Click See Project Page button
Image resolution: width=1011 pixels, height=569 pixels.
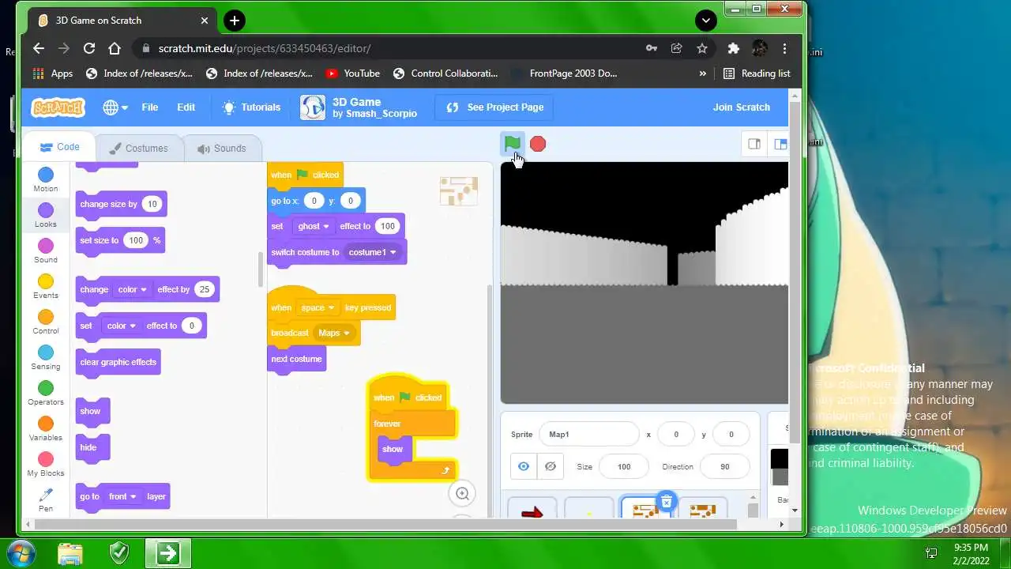coord(495,107)
